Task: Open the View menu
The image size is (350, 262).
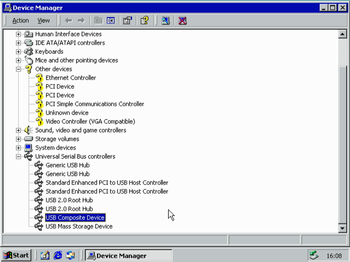Action: point(43,21)
